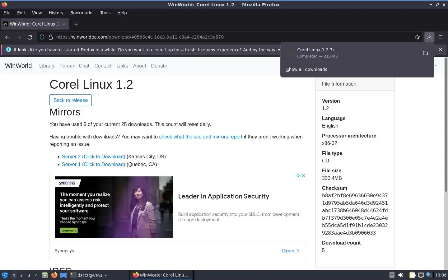Click the network connection tray icon

click(421, 275)
